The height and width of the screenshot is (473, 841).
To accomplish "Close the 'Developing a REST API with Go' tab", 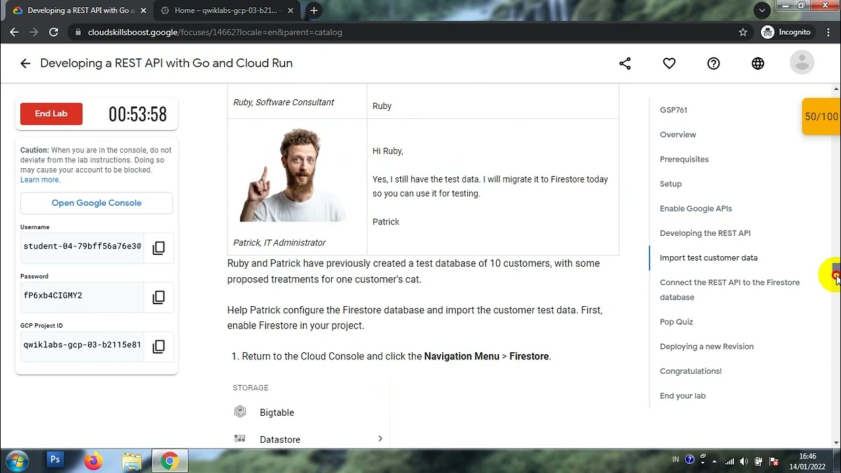I will [x=143, y=11].
